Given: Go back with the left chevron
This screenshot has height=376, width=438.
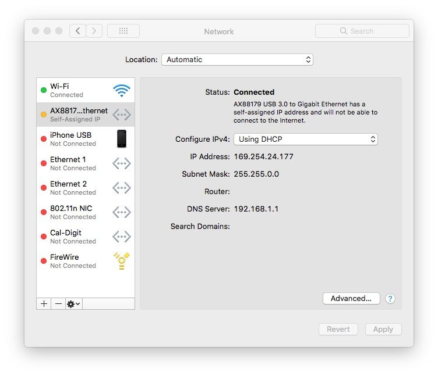Looking at the screenshot, I should click(78, 31).
